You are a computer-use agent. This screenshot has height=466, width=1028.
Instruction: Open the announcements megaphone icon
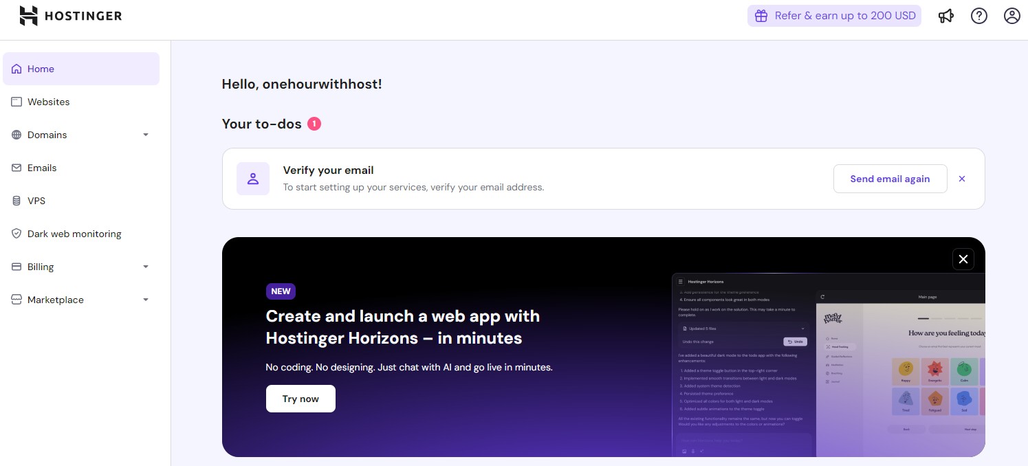click(x=946, y=16)
